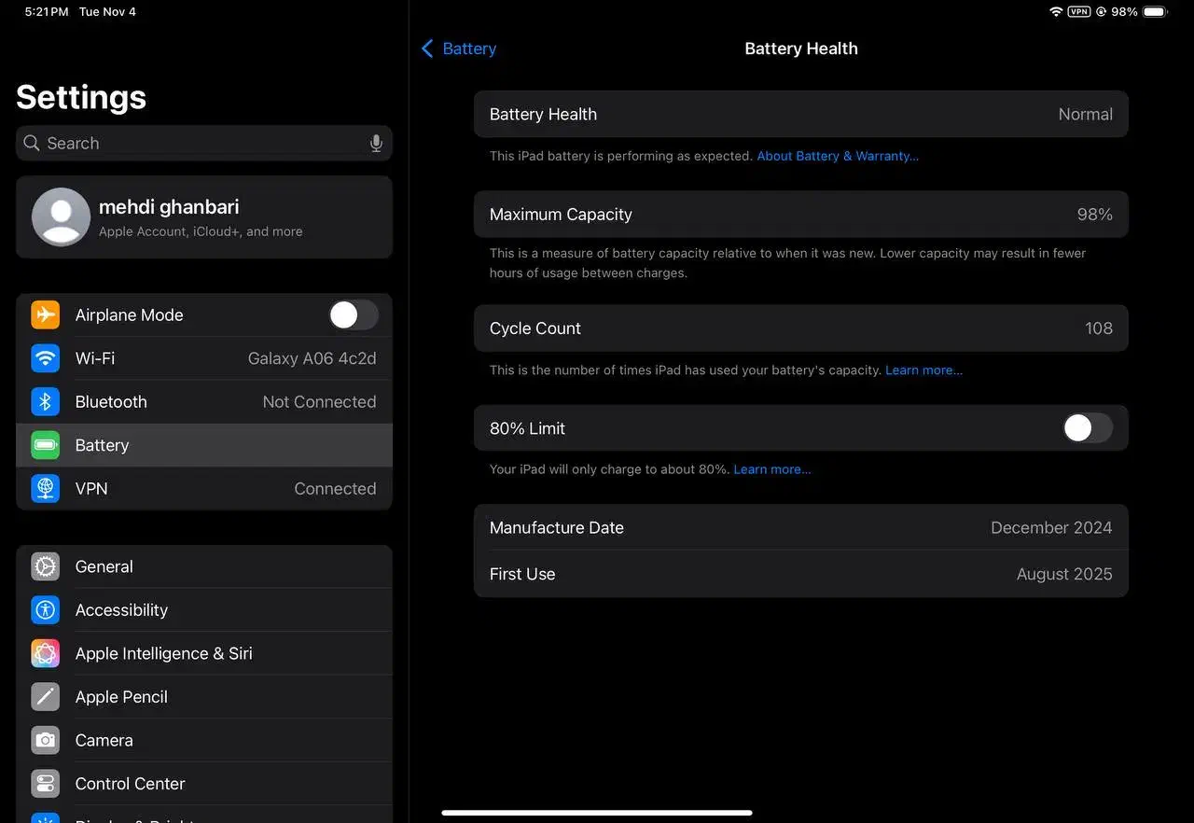
Task: Click the Settings search field
Action: 196,144
